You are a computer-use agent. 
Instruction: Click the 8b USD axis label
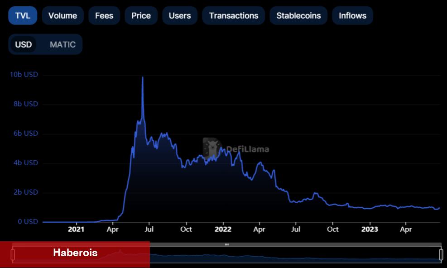(x=26, y=104)
